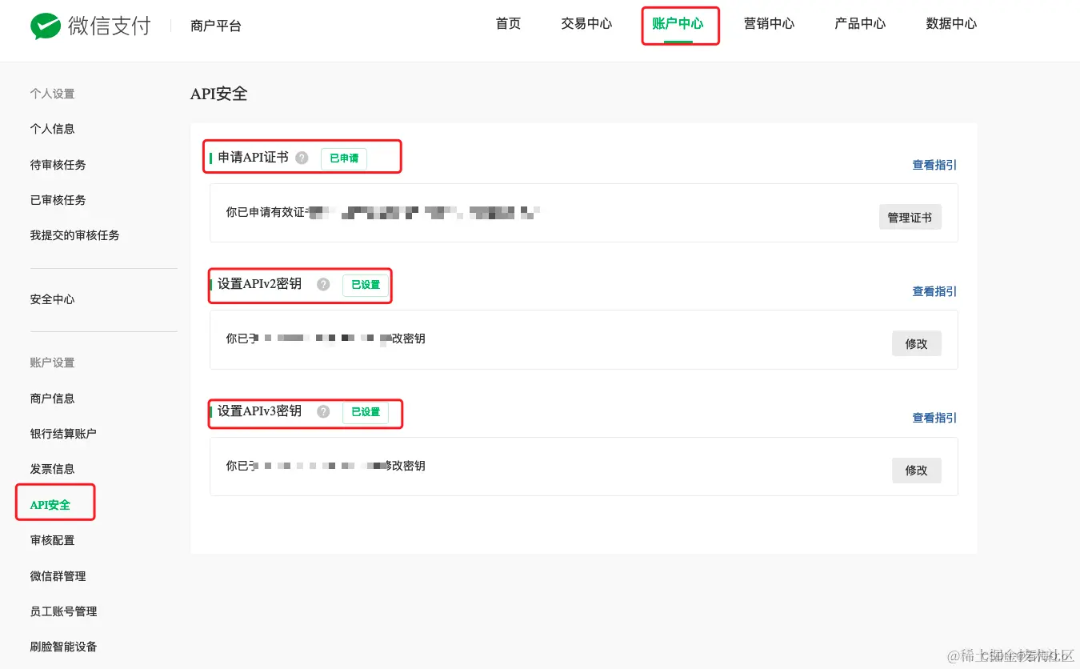Image resolution: width=1080 pixels, height=669 pixels.
Task: Open 个人信息 in sidebar
Action: pos(52,129)
